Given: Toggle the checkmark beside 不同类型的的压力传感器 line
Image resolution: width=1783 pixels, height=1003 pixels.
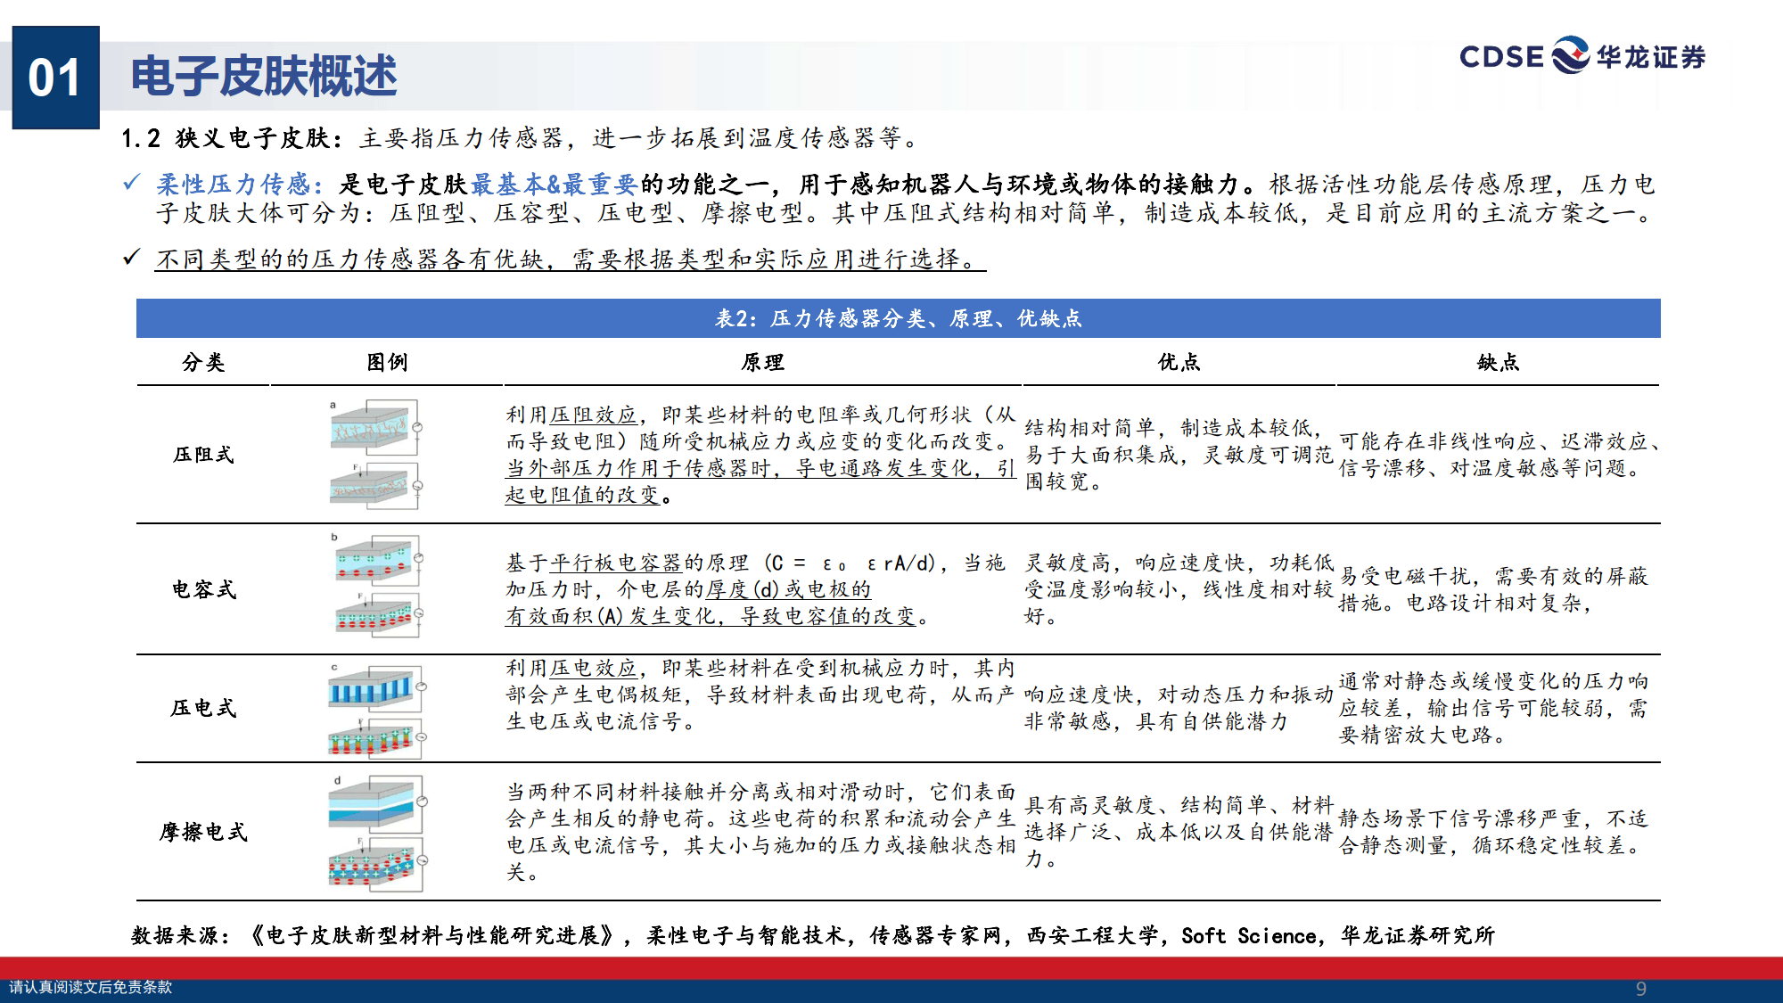Looking at the screenshot, I should click(132, 257).
